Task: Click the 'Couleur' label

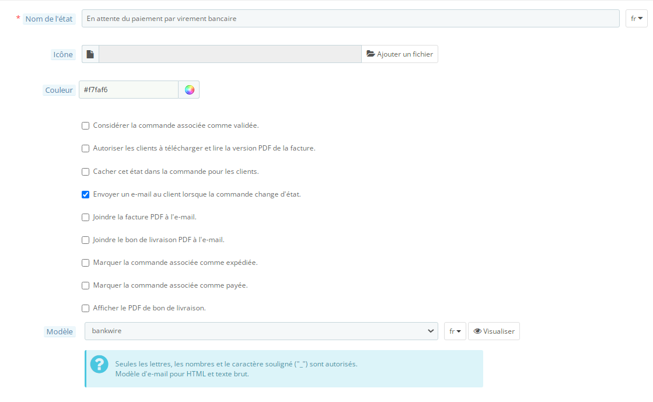Action: pos(59,90)
